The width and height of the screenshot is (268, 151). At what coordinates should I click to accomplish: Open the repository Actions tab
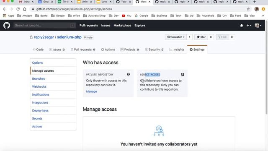[x=108, y=49]
